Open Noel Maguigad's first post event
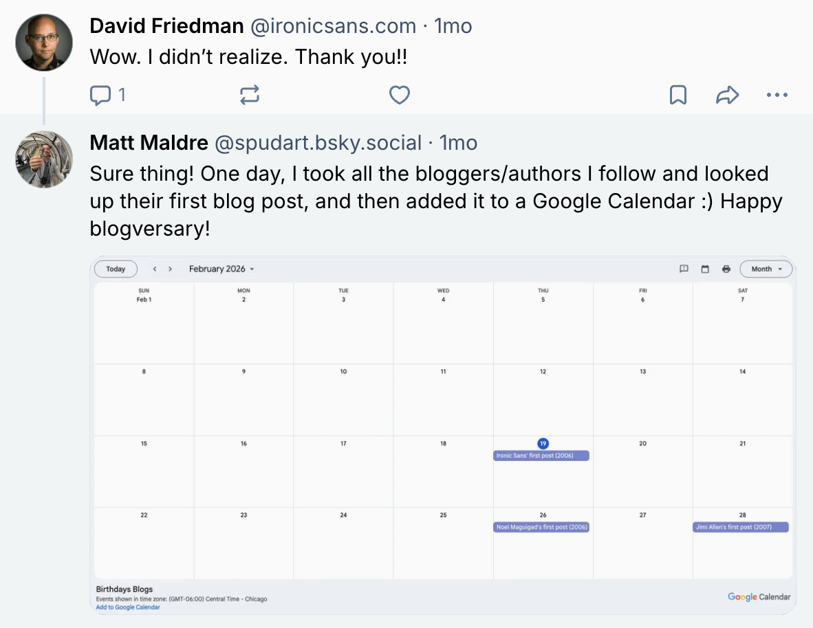This screenshot has height=628, width=813. pos(541,527)
